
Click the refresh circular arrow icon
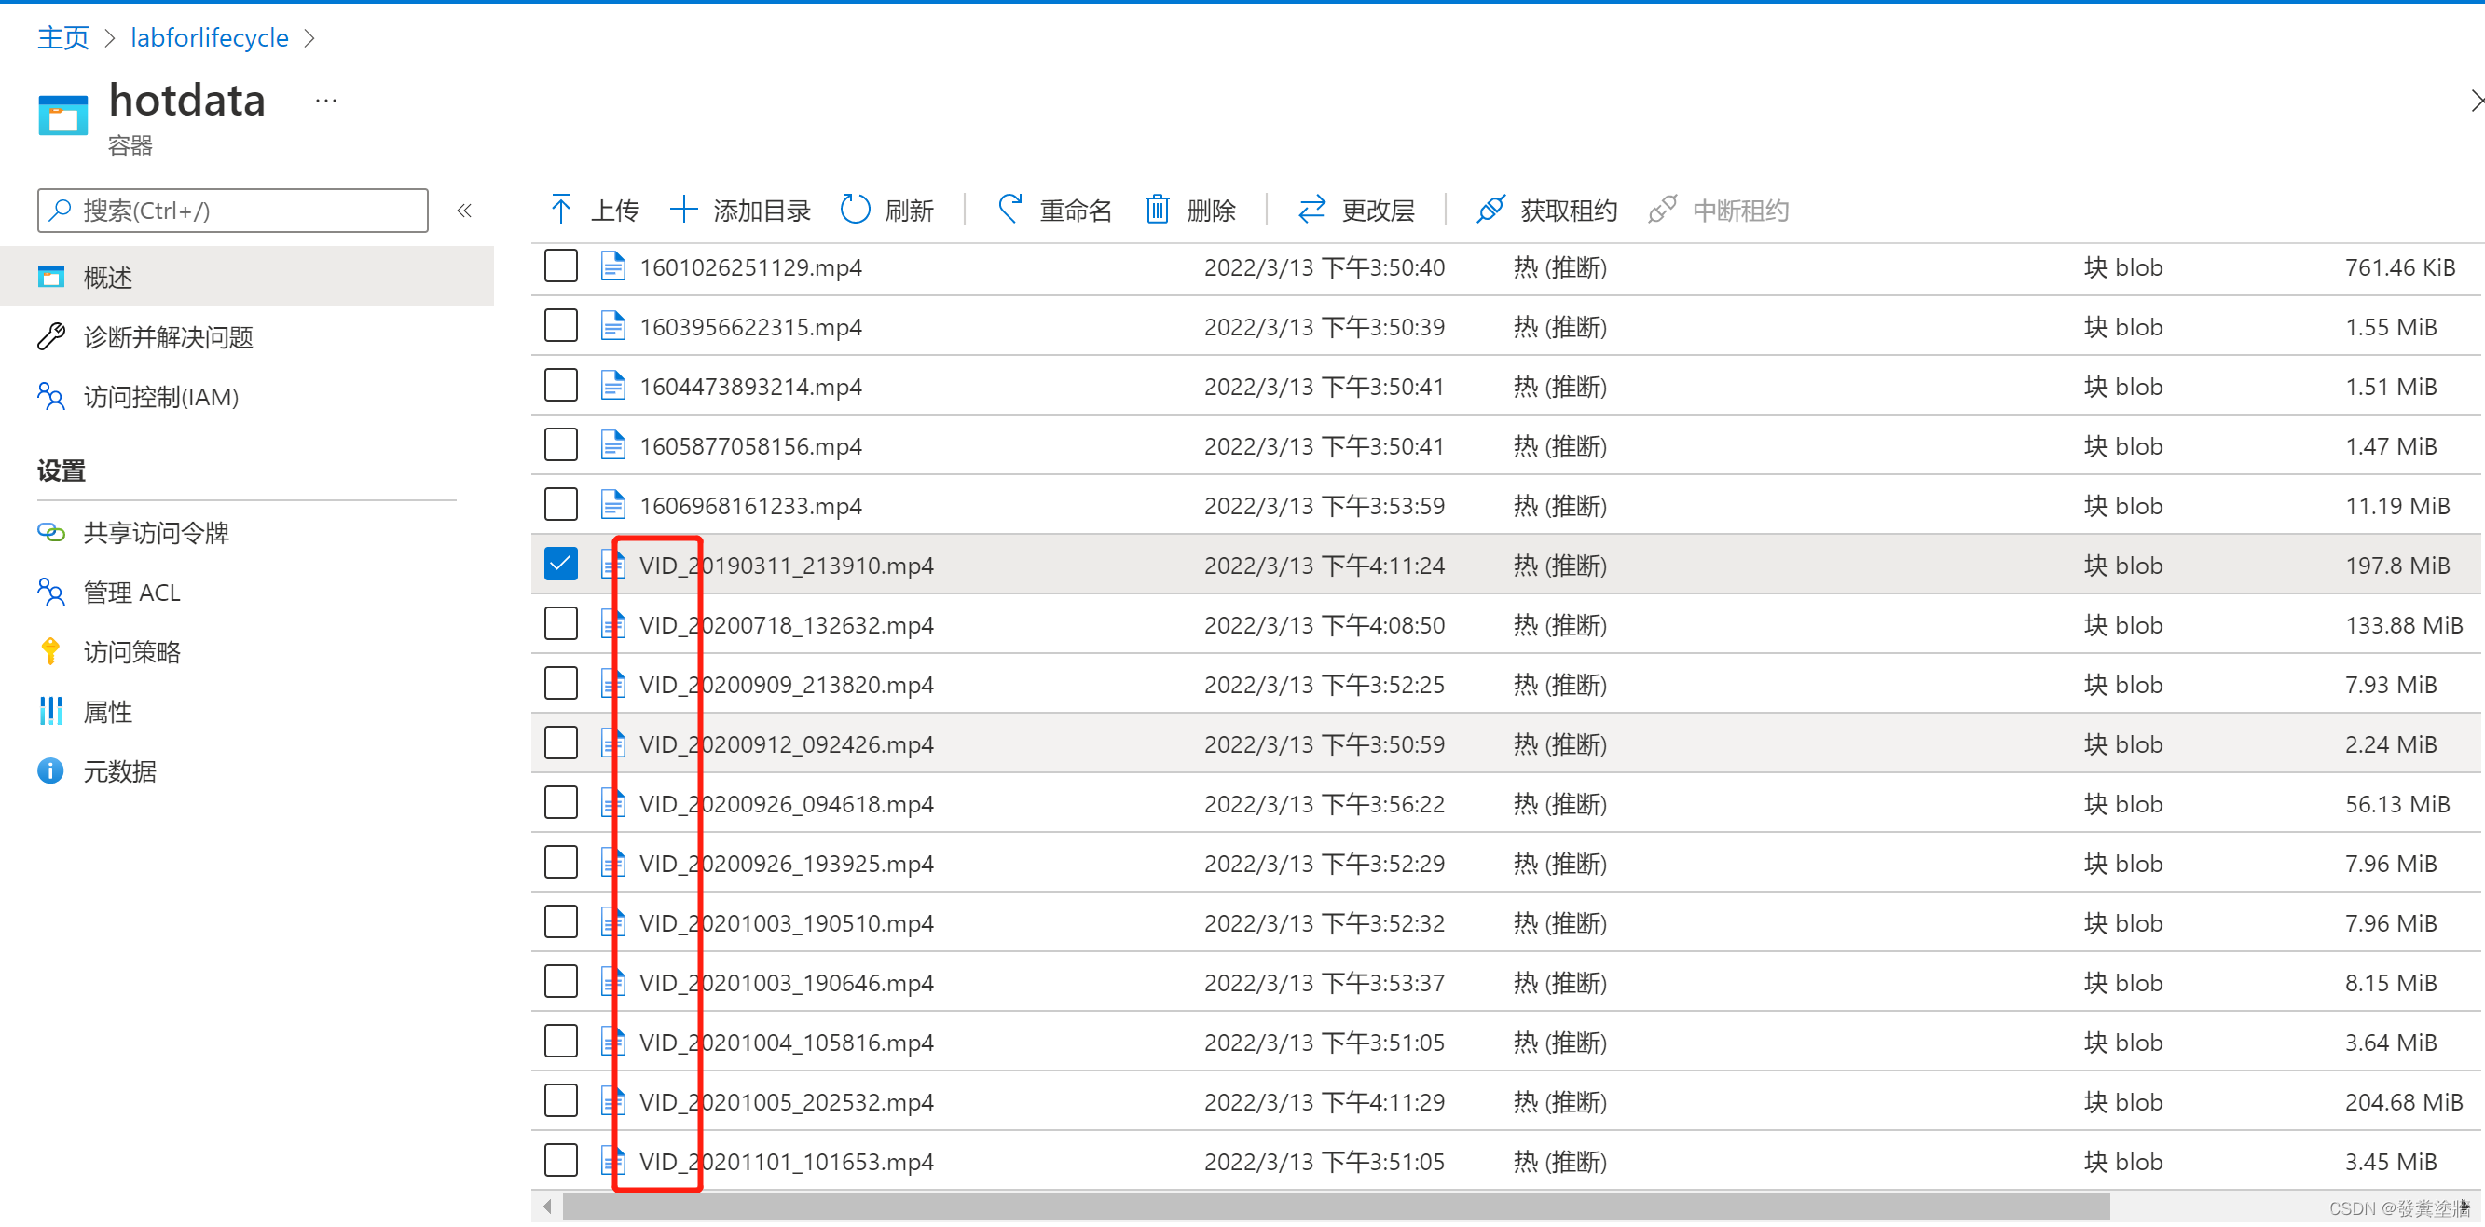point(855,210)
